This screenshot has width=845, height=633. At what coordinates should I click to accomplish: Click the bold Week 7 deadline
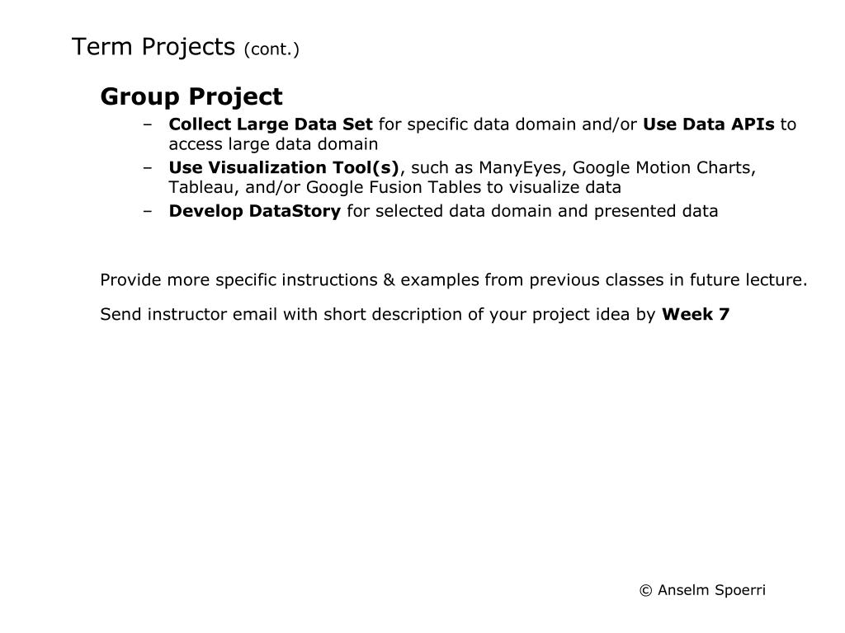pyautogui.click(x=696, y=314)
